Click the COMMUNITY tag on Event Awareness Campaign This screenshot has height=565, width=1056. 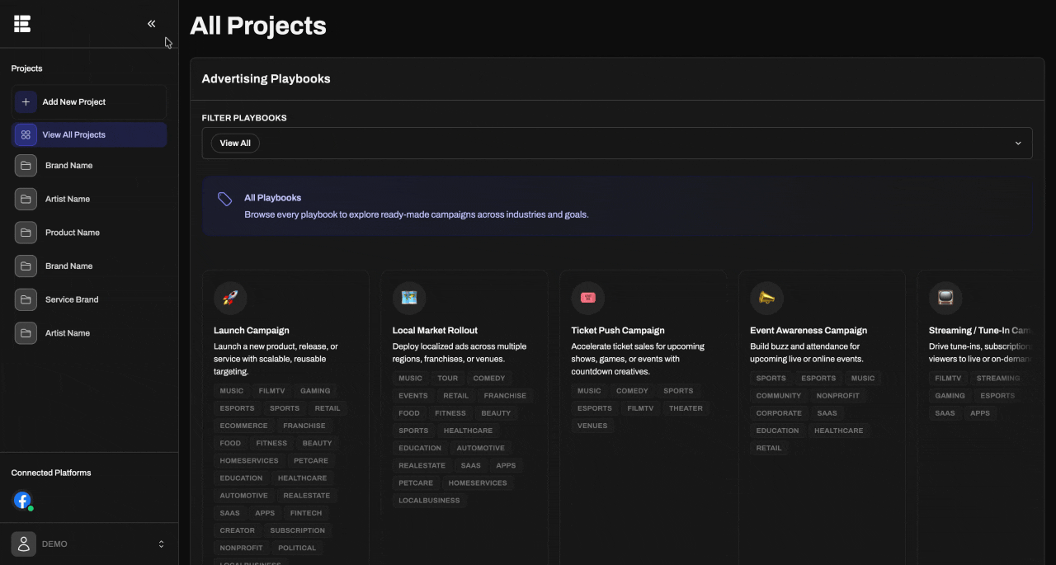pos(779,396)
